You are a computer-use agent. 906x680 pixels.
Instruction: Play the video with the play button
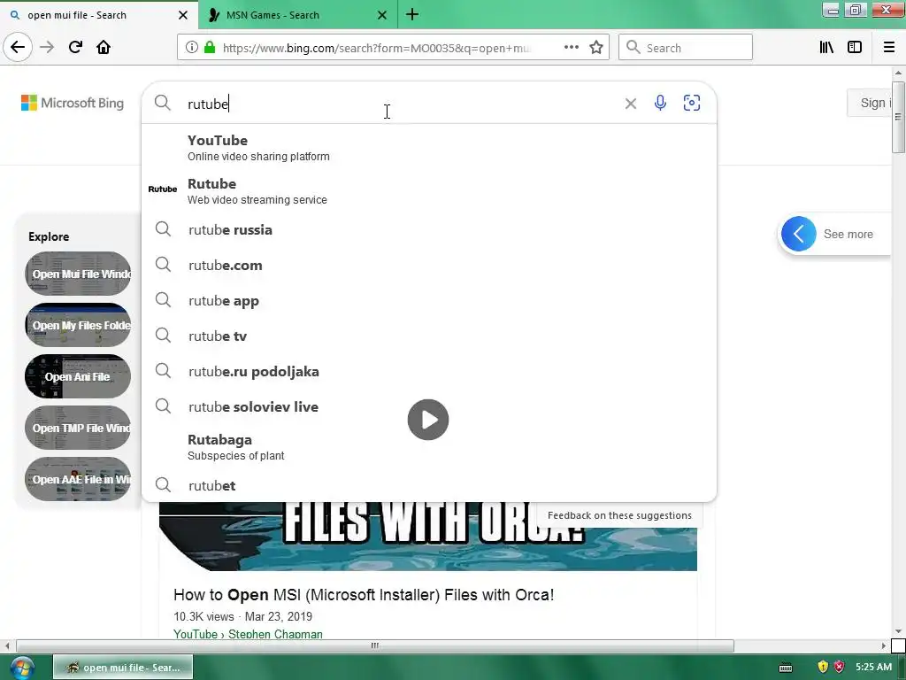click(x=427, y=420)
